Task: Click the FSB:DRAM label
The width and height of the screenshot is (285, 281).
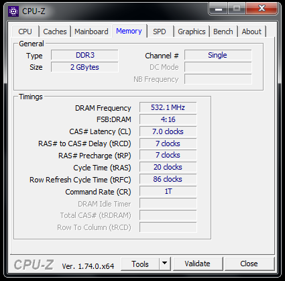Action: click(114, 119)
